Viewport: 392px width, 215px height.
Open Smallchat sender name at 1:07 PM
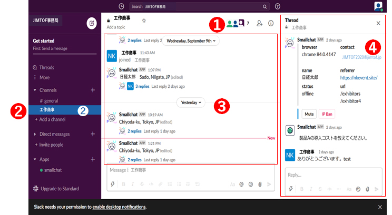coord(128,70)
